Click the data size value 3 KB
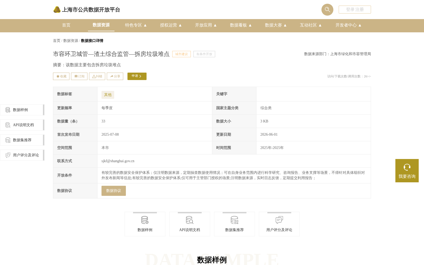The width and height of the screenshot is (424, 265). [264, 121]
